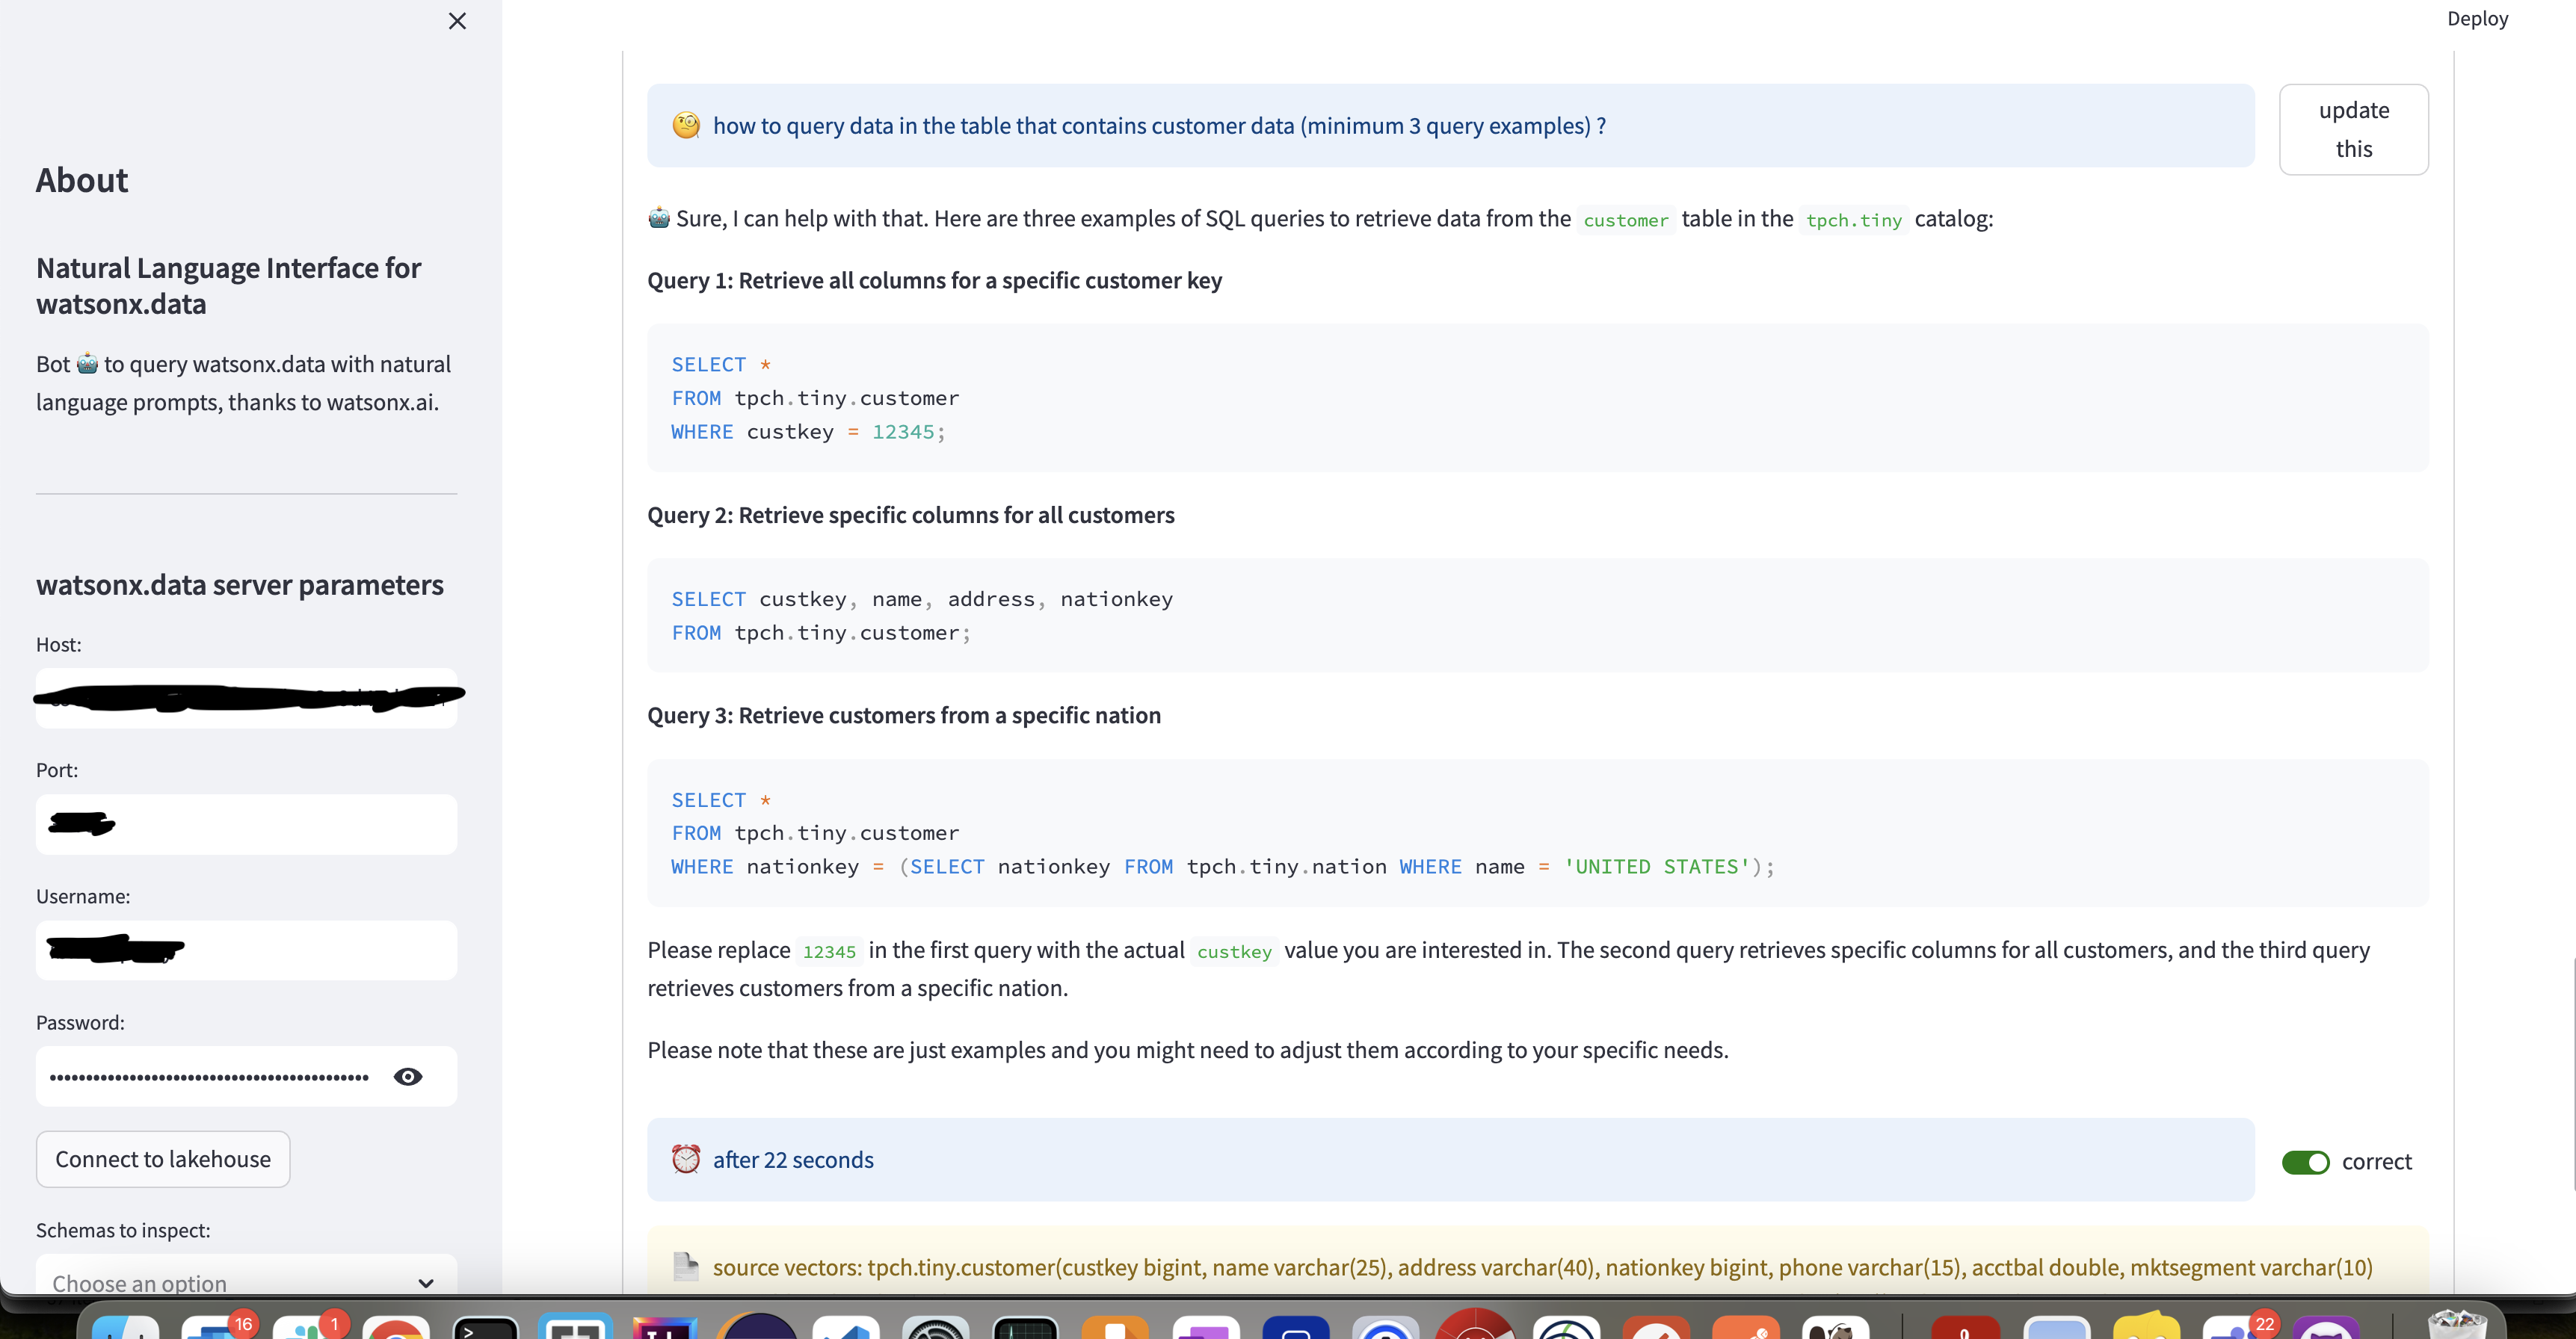Open Finder from the Dock
This screenshot has height=1339, width=2576.
pos(125,1327)
